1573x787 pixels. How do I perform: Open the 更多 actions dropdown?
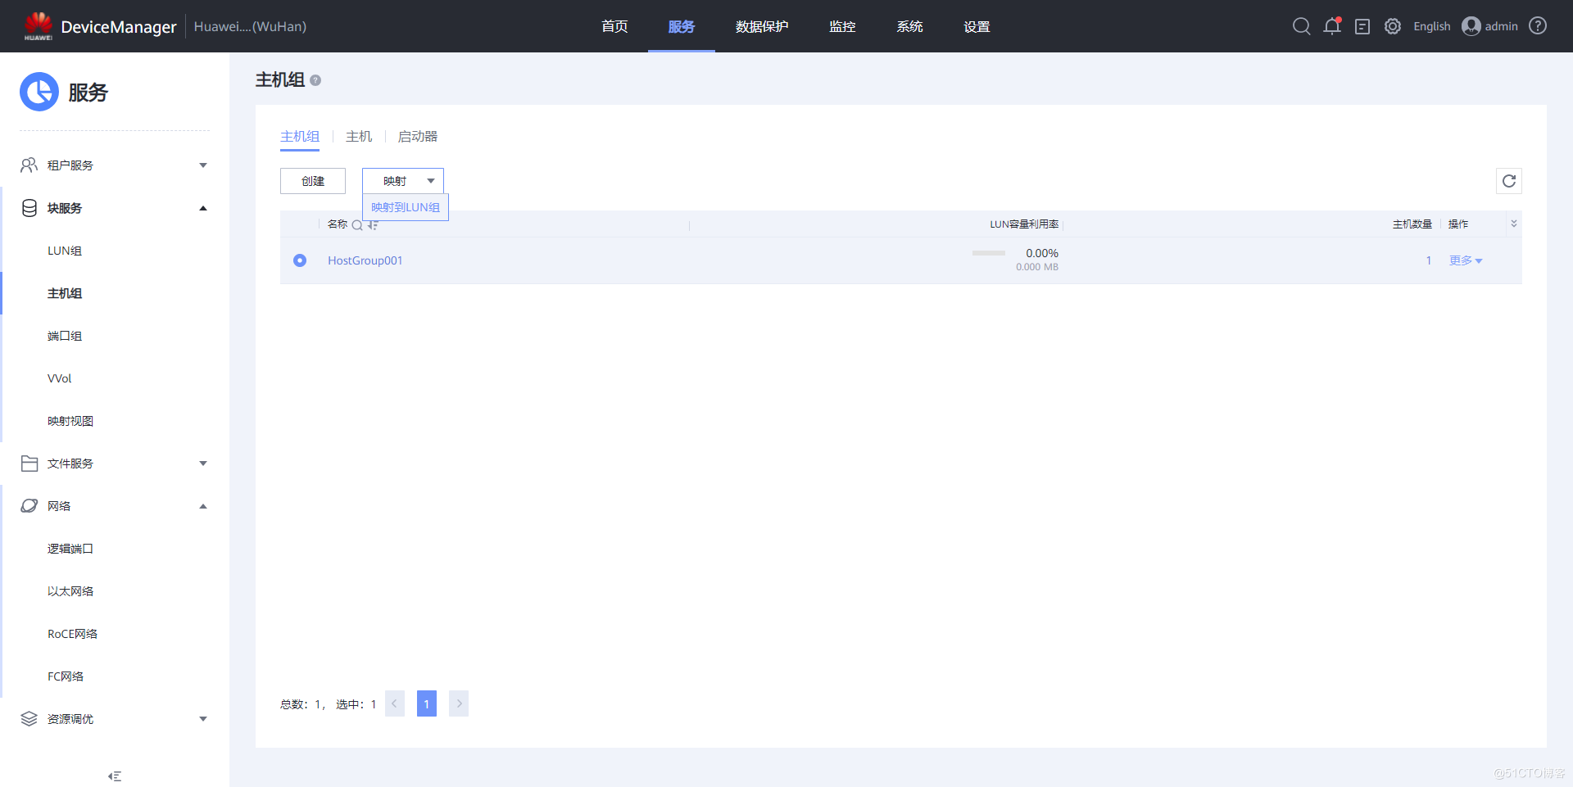tap(1465, 260)
